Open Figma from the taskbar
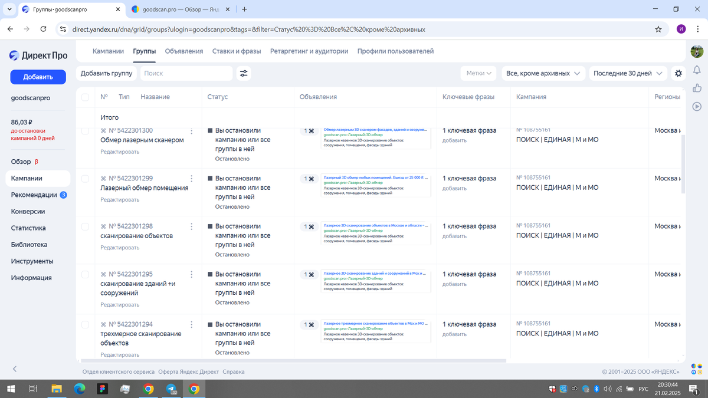Screen dimensions: 708x398 coord(103,389)
